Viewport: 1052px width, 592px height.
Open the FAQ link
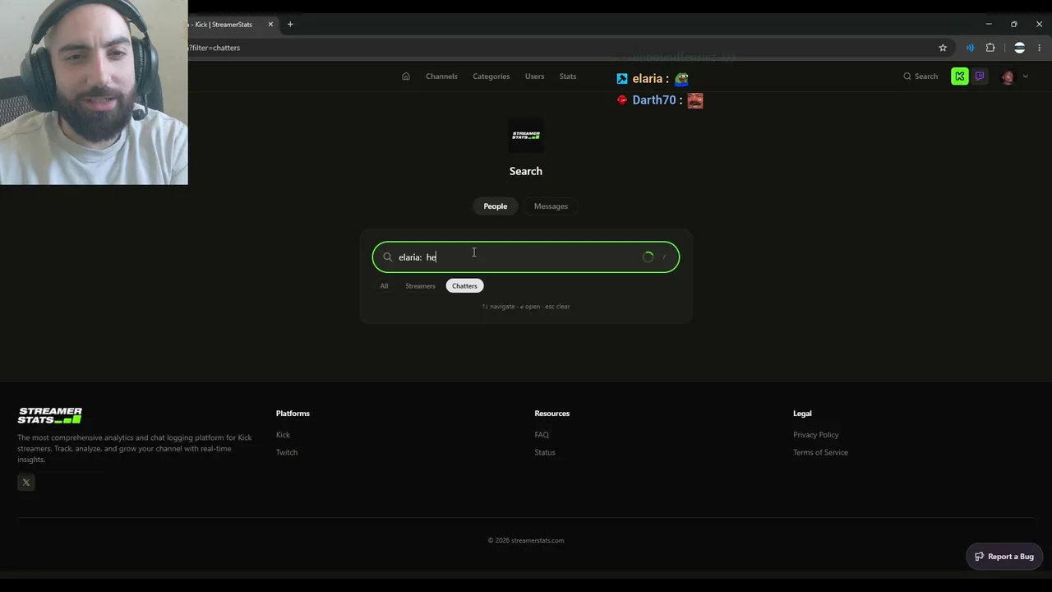pos(542,435)
